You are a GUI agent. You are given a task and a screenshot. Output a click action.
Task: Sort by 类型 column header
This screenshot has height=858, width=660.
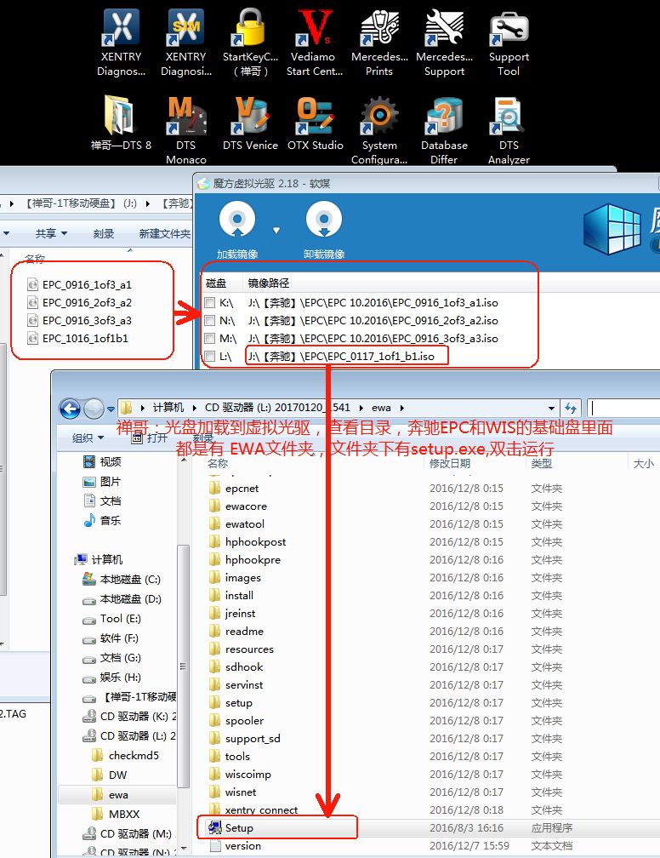pyautogui.click(x=541, y=463)
